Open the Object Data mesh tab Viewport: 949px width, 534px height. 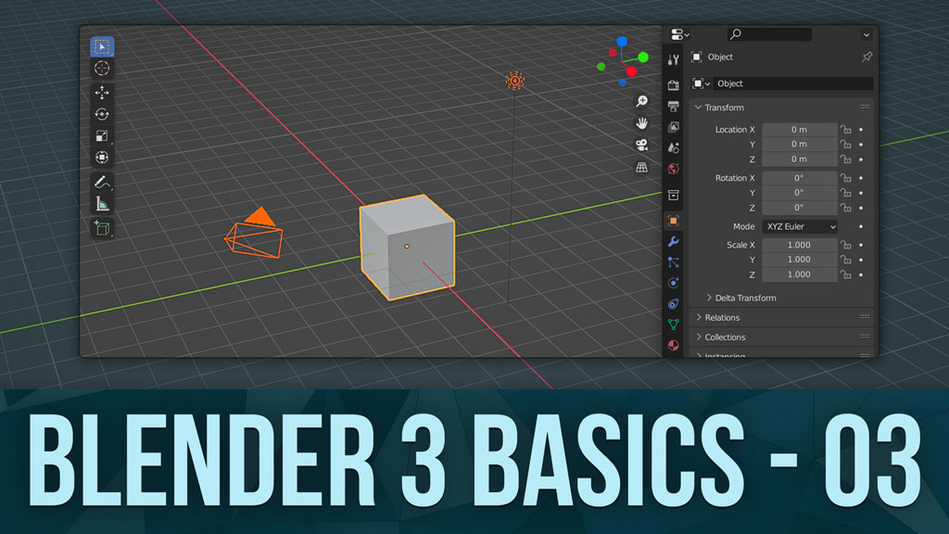[674, 324]
